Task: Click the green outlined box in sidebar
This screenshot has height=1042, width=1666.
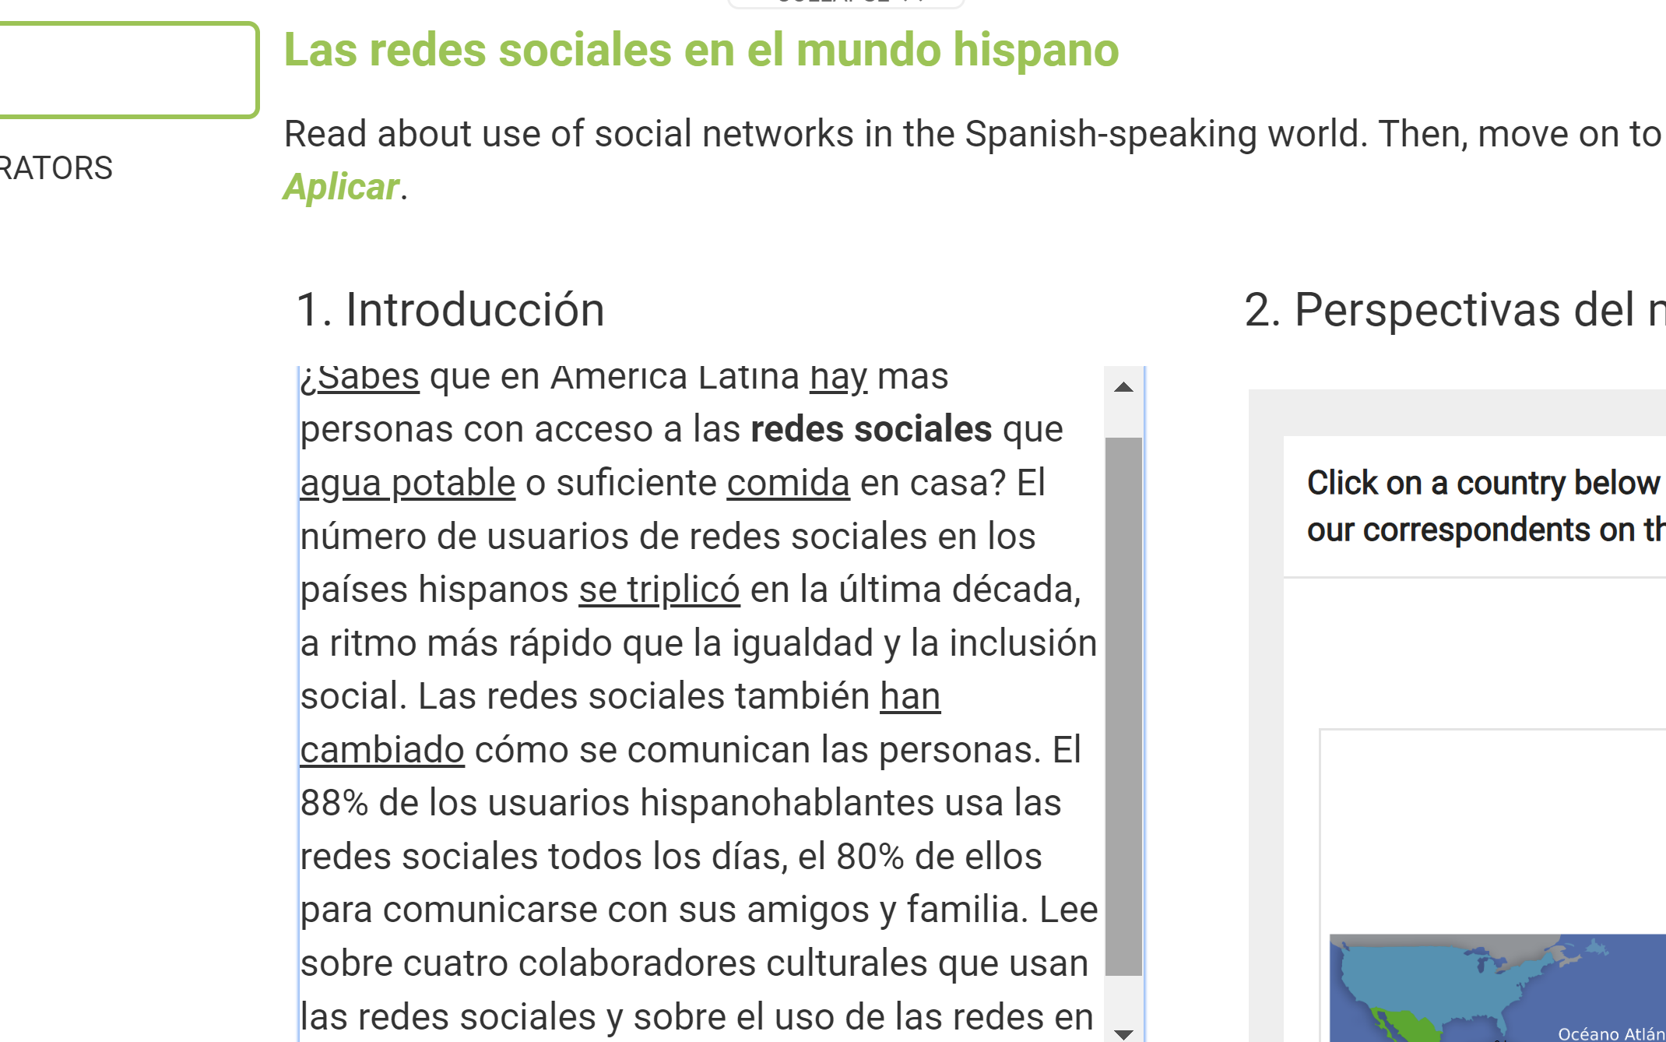Action: point(128,70)
